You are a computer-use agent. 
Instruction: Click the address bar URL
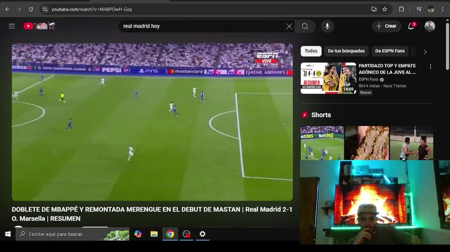92,9
